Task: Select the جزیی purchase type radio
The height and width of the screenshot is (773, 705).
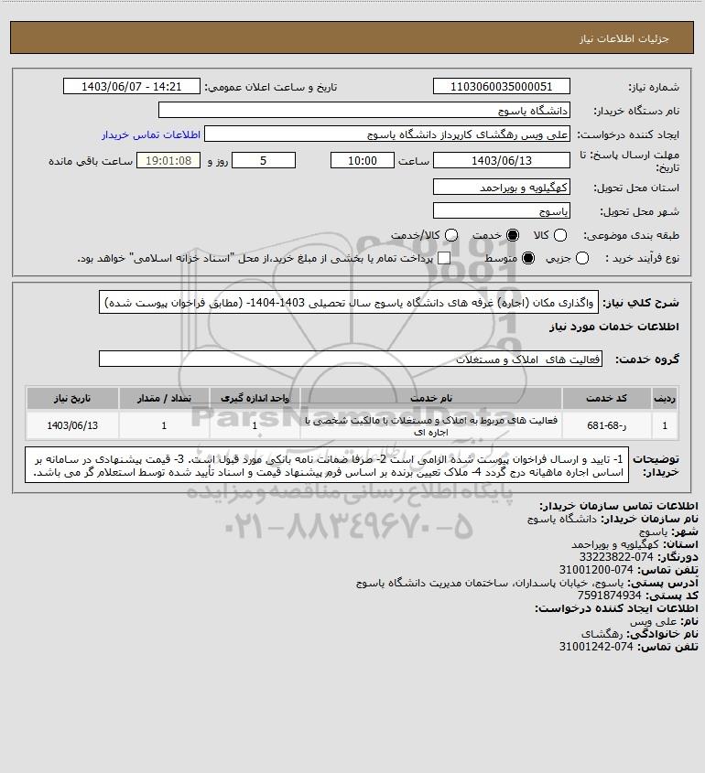Action: (582, 258)
